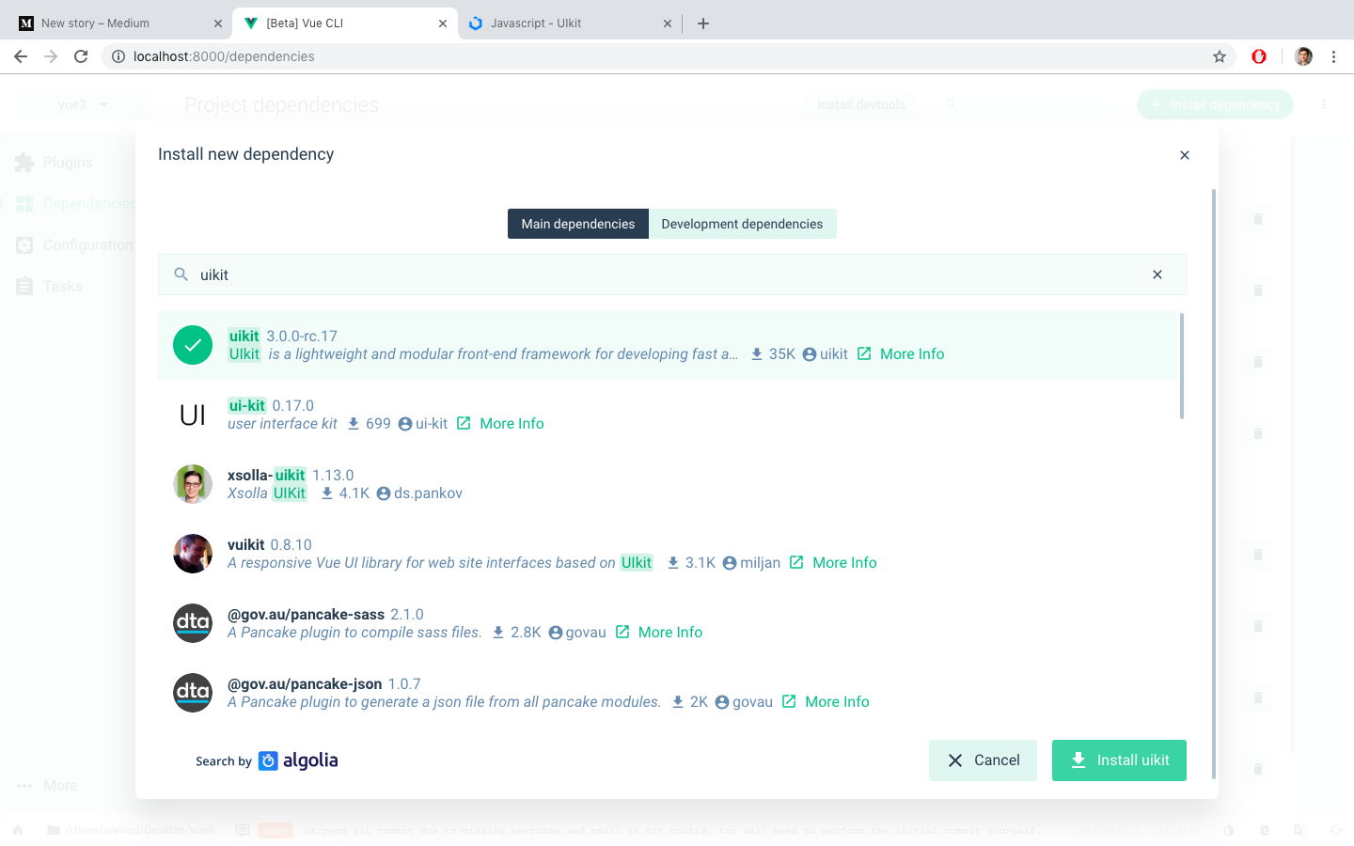Open More Info for vuikit package
Screen dimensions: 1354x846
tap(844, 563)
